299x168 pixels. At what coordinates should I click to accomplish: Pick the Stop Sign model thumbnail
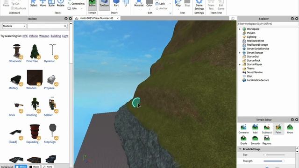[x=52, y=131]
